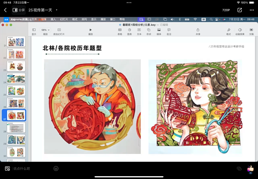Click the Wi-Fi icon in macOS menu bar
The height and width of the screenshot is (179, 258).
[x=195, y=20]
